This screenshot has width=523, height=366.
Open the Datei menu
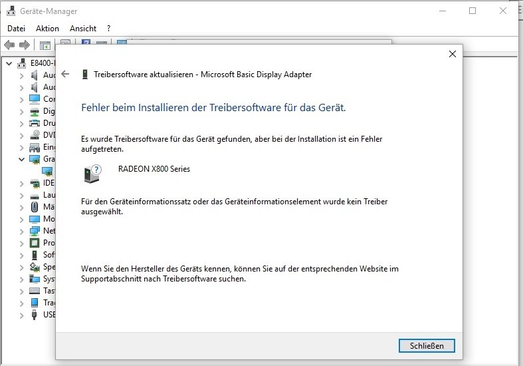(16, 29)
